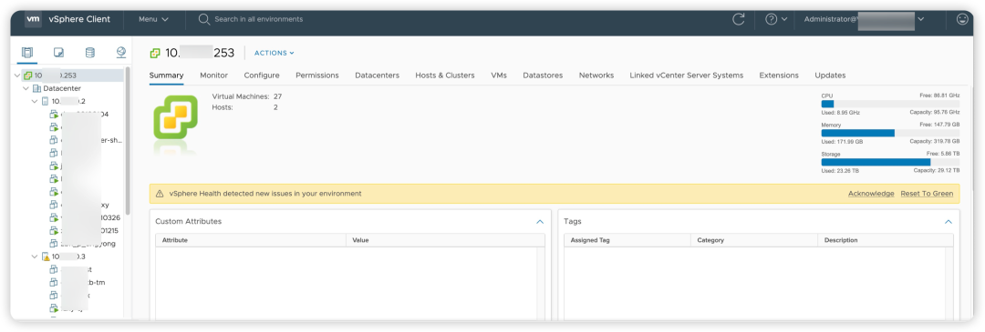Select the VM icon ending in b-tm

click(x=54, y=283)
